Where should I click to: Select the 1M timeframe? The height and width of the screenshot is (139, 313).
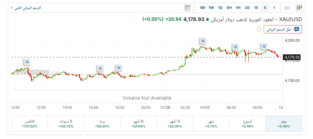(202, 8)
